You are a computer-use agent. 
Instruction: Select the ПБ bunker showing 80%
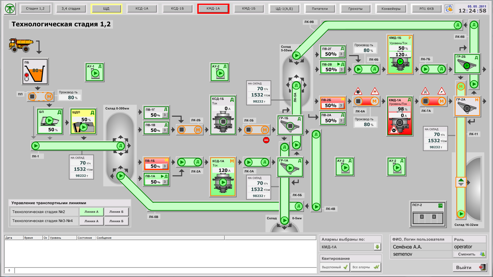click(35, 71)
